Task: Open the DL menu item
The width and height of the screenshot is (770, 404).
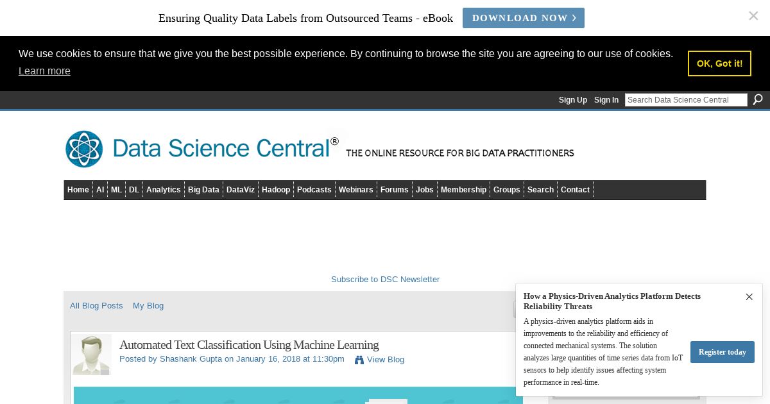Action: pyautogui.click(x=134, y=190)
